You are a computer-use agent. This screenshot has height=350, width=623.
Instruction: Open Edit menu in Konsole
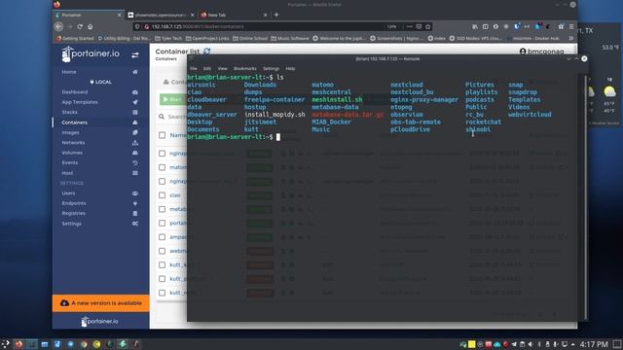(207, 69)
